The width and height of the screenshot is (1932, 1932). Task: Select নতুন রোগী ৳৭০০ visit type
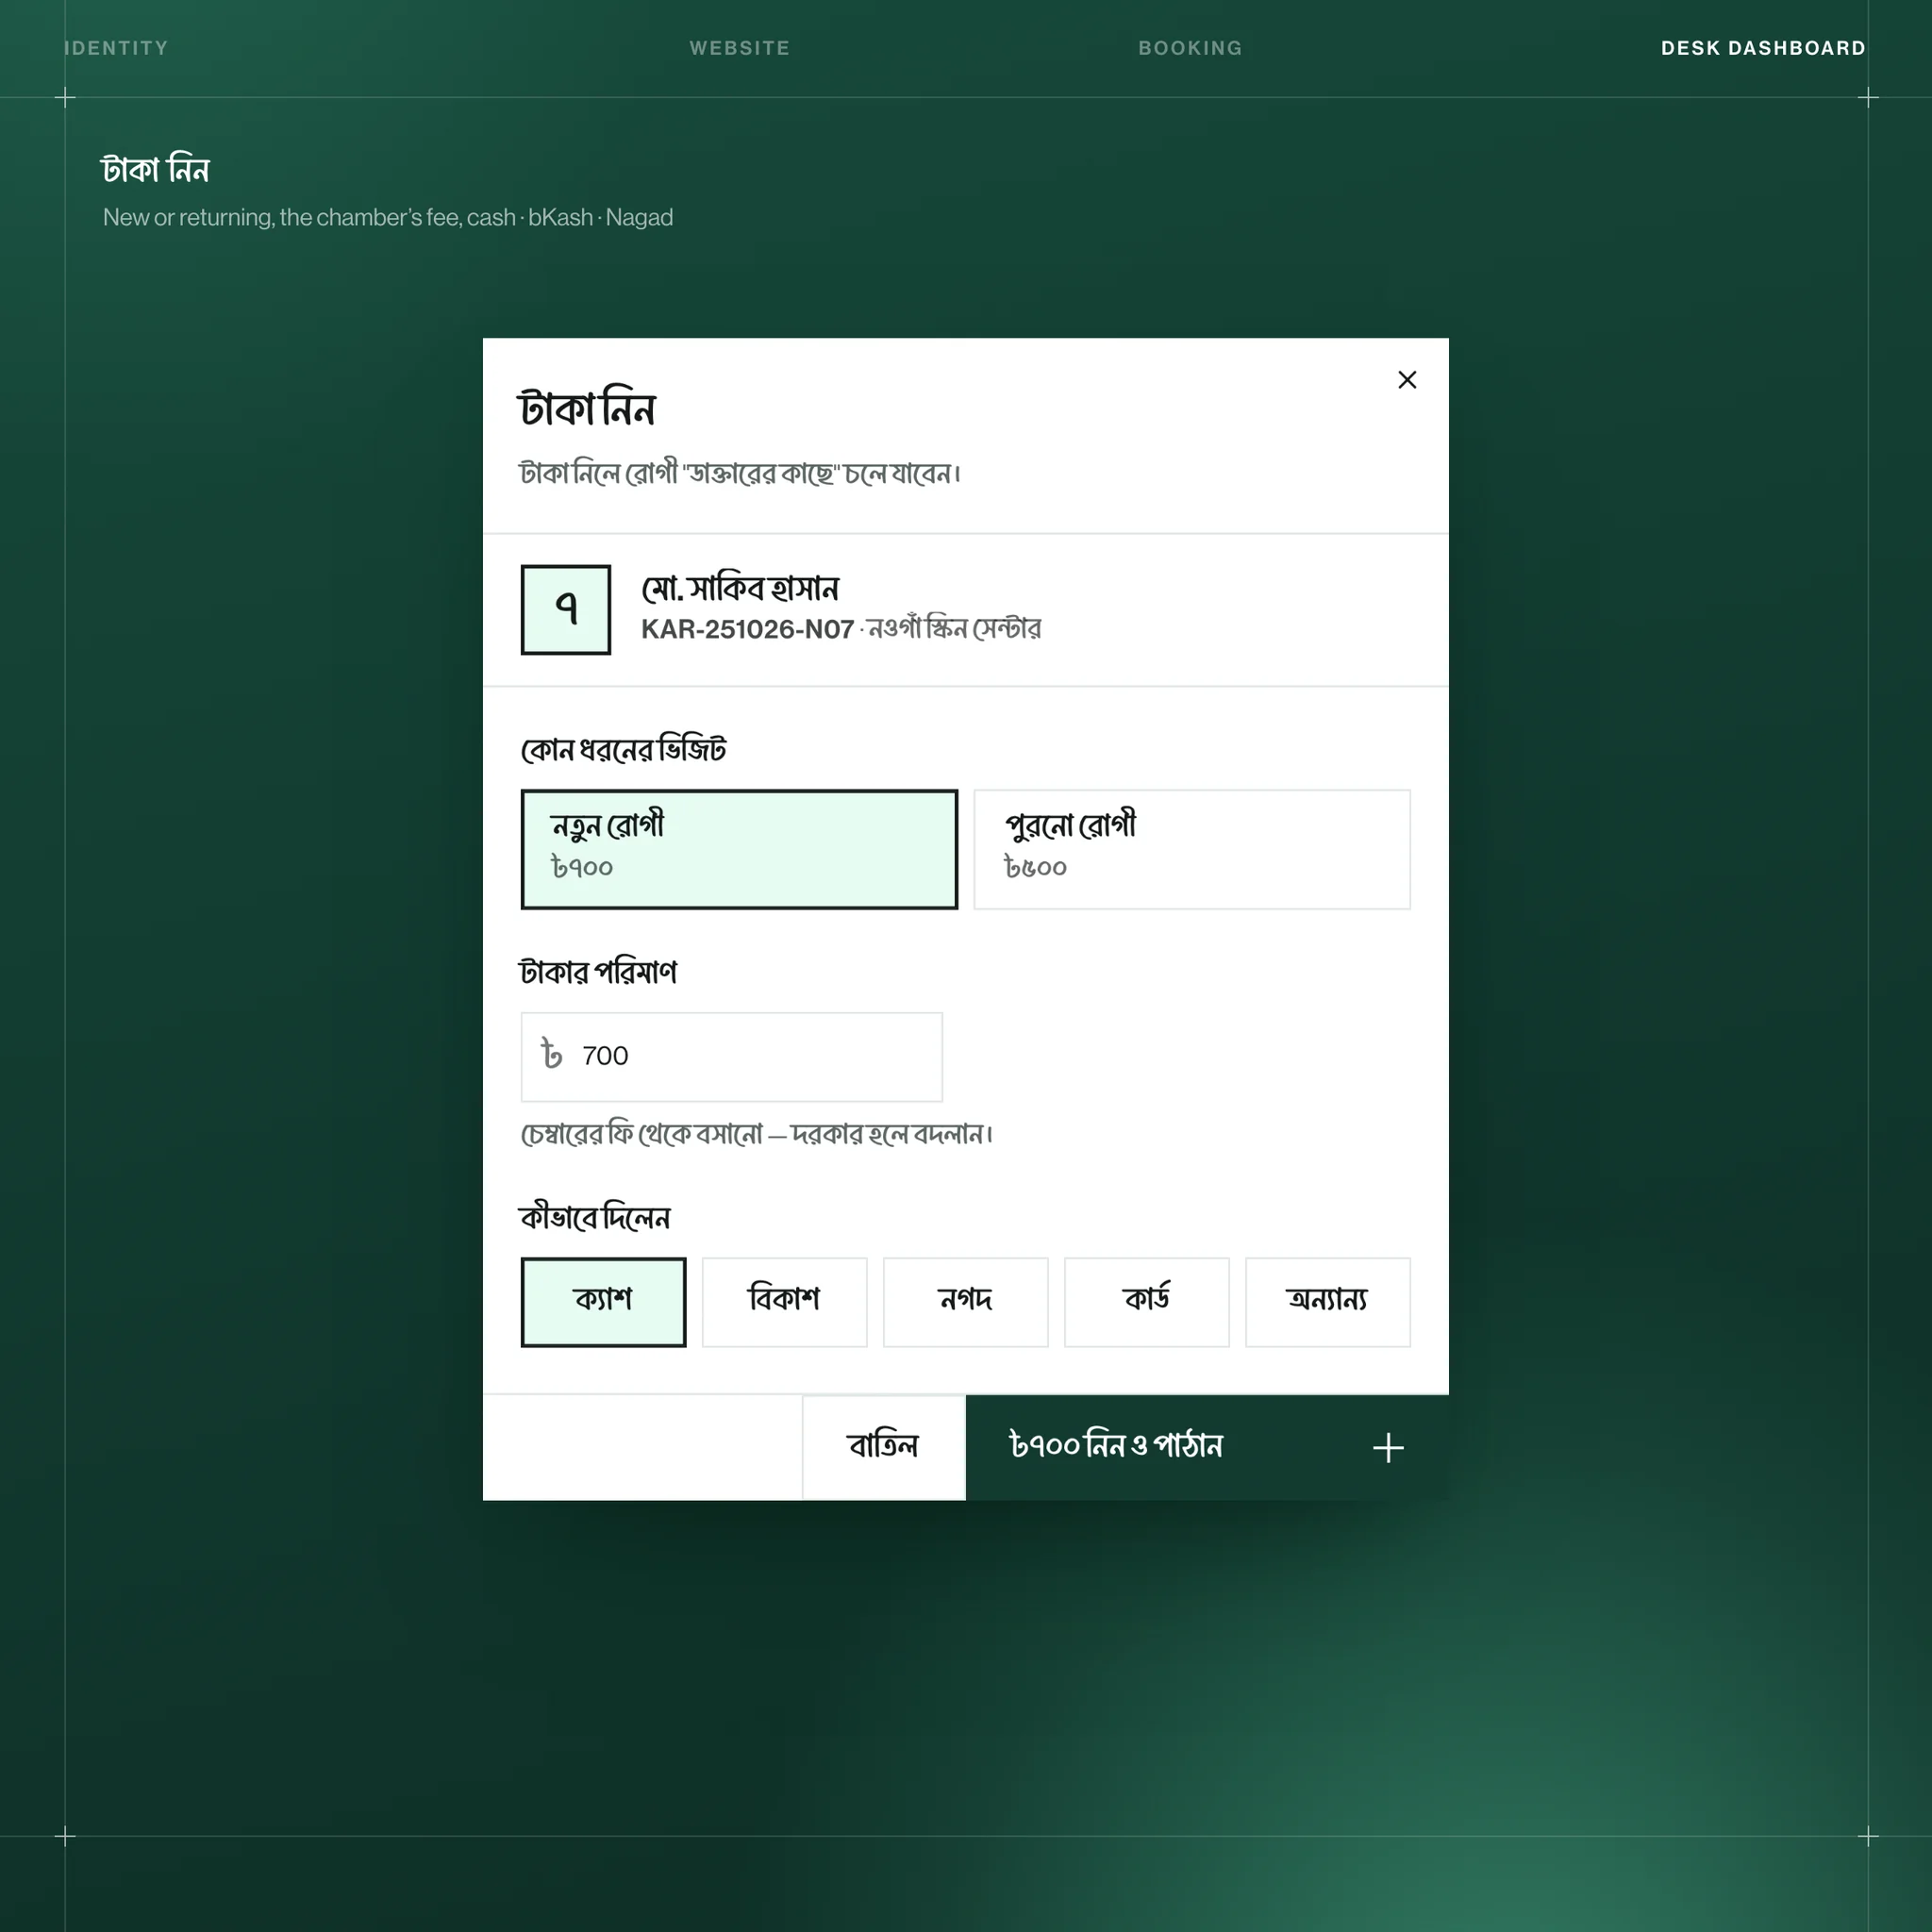tap(739, 849)
